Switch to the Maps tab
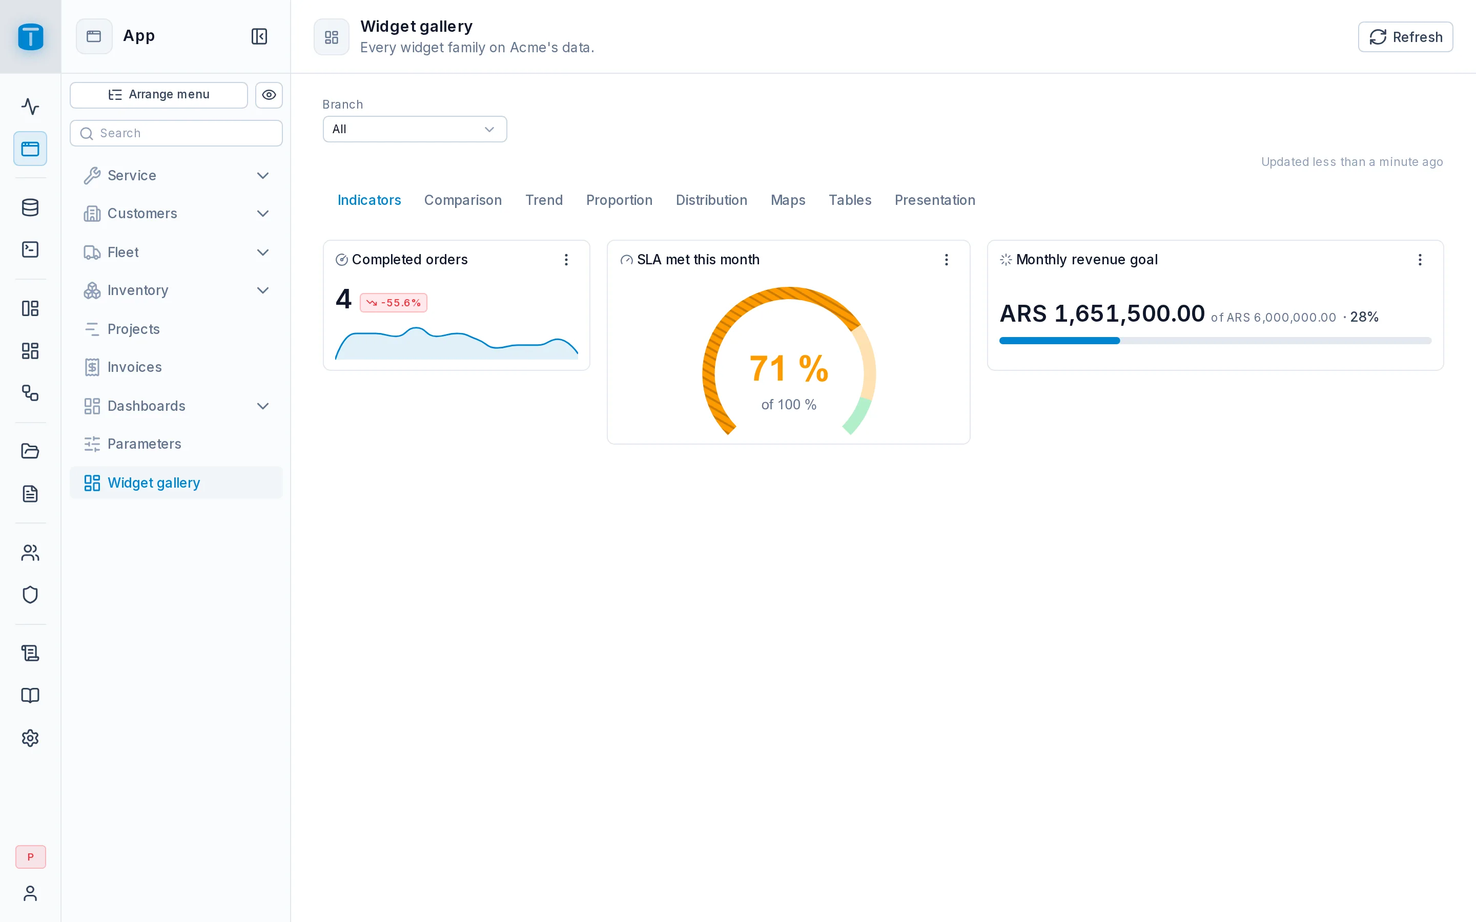 tap(787, 200)
